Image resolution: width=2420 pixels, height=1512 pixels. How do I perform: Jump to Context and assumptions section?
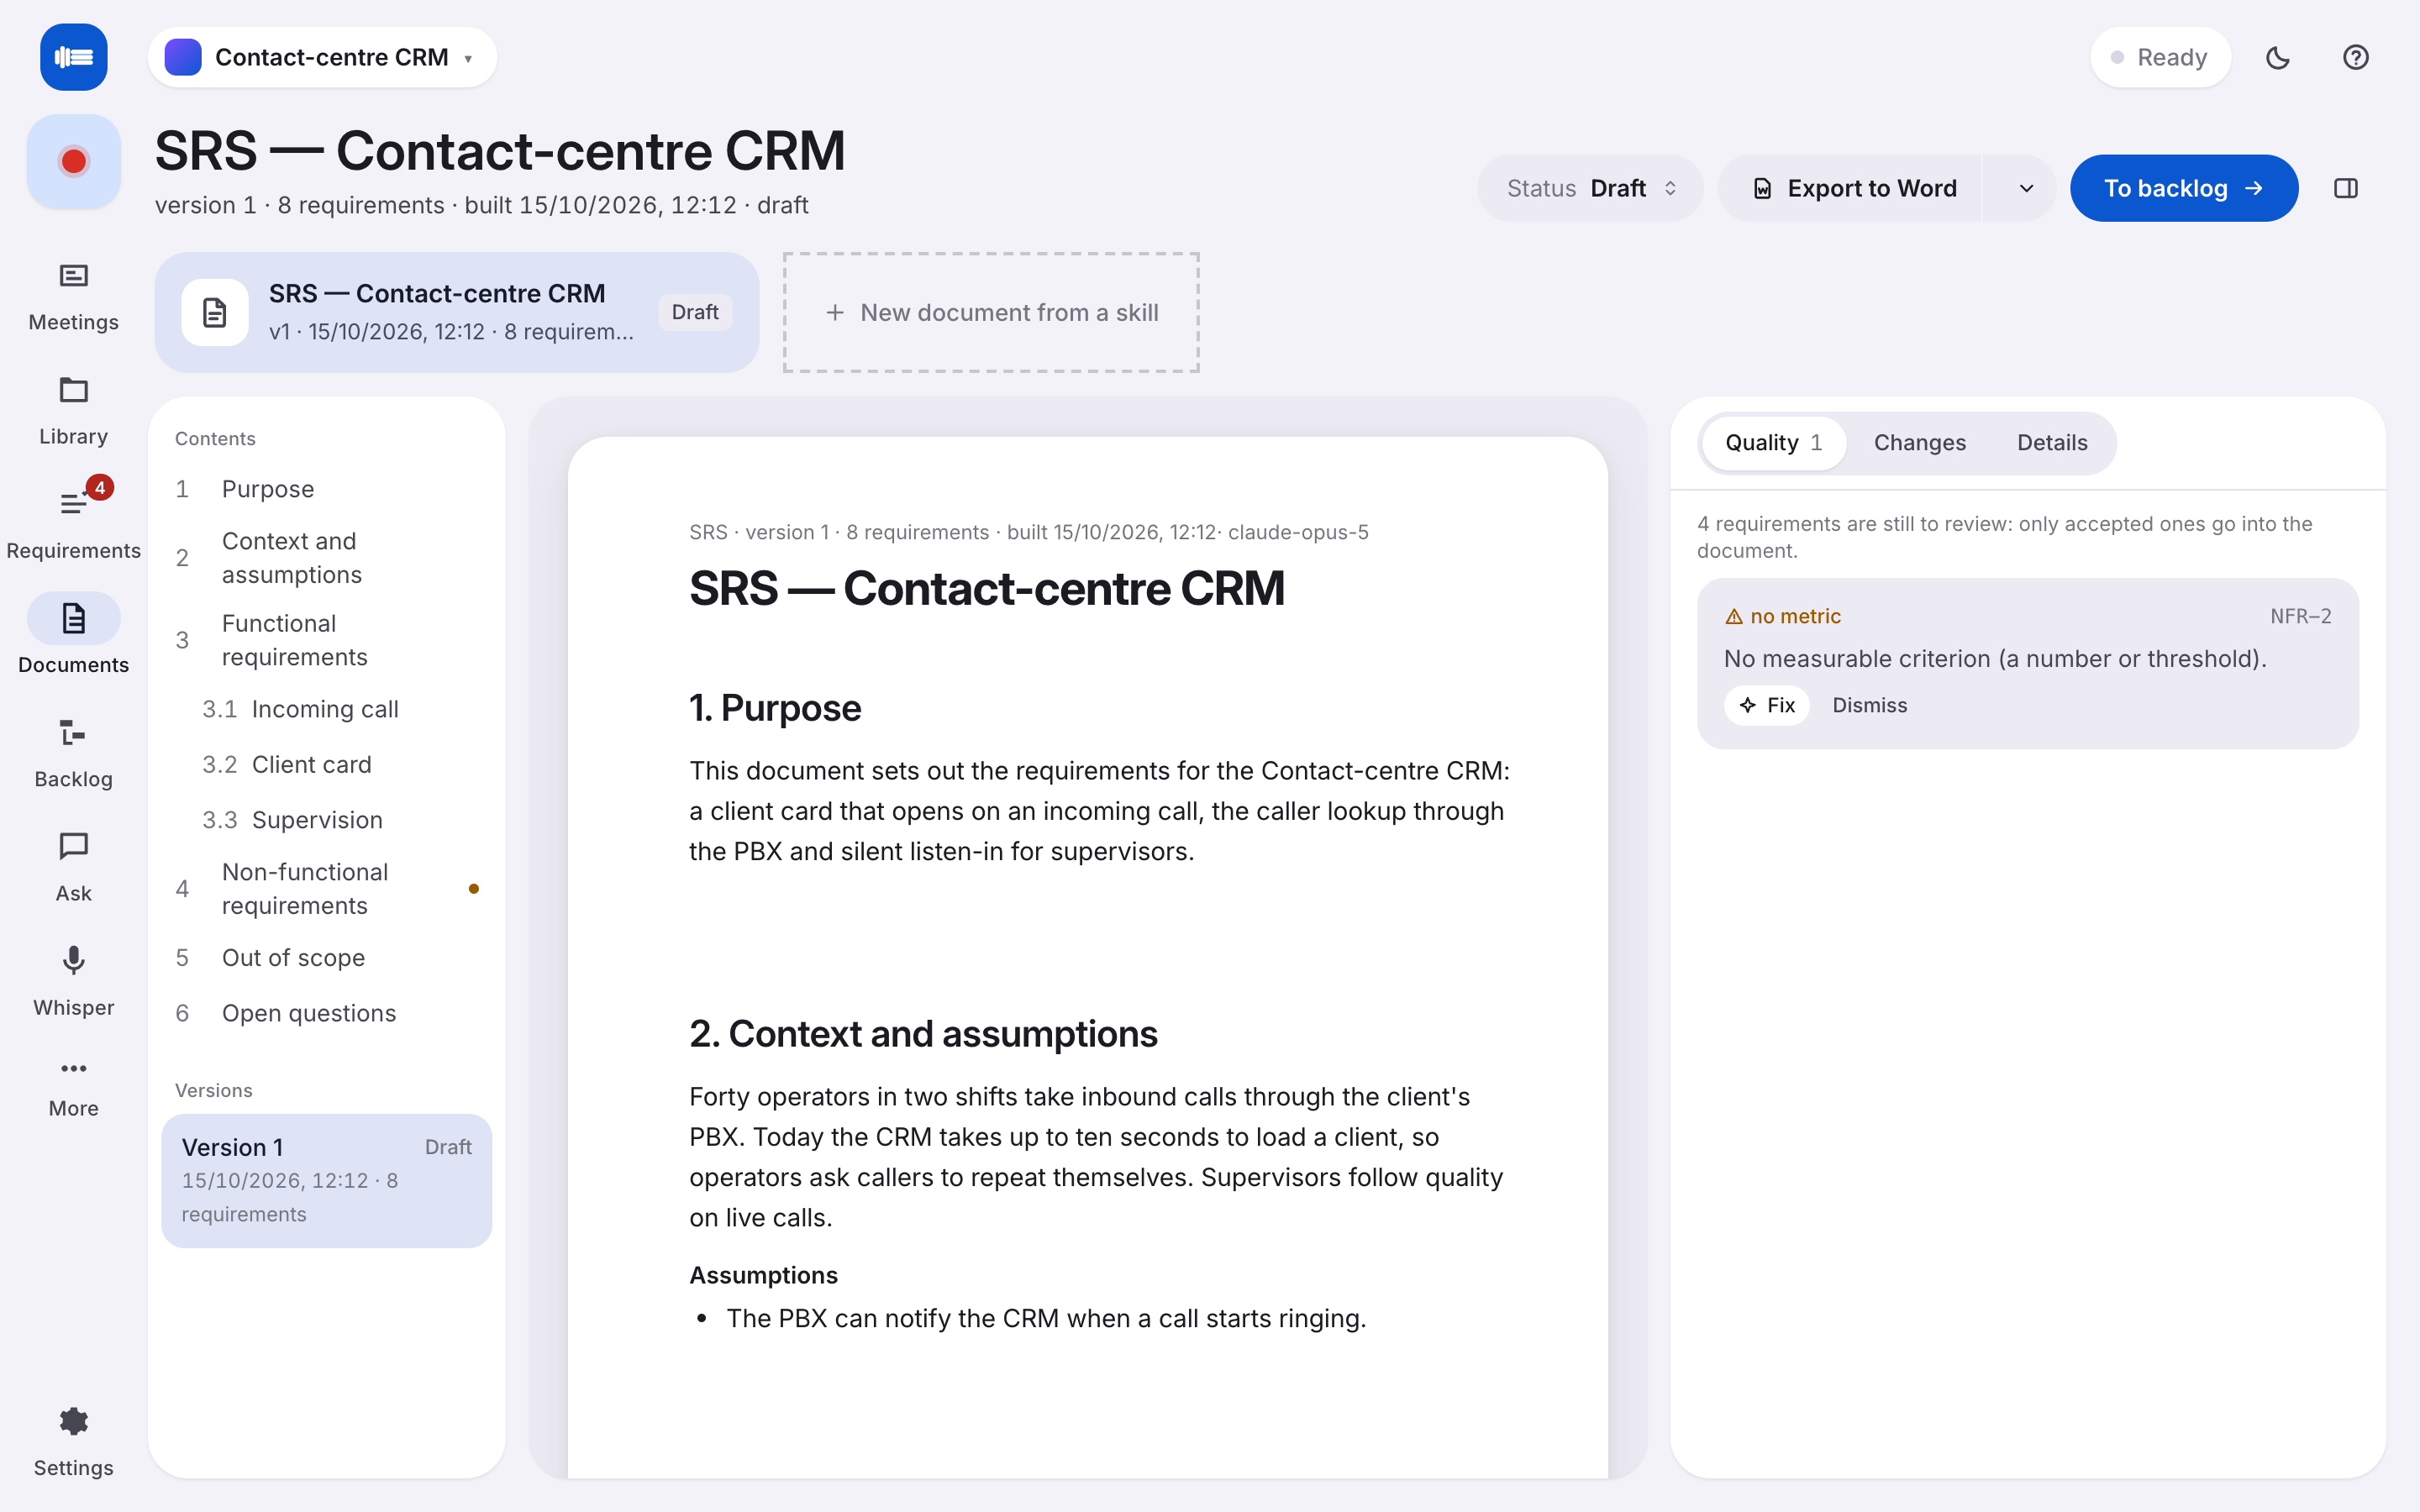pos(326,558)
